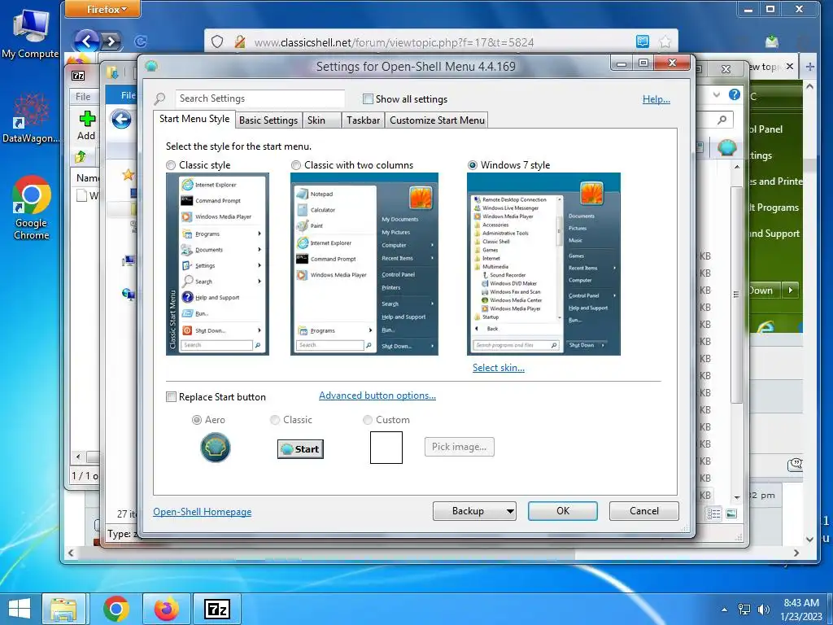Click the magnifier icon beside Search Settings
Image resolution: width=833 pixels, height=625 pixels.
pos(160,98)
